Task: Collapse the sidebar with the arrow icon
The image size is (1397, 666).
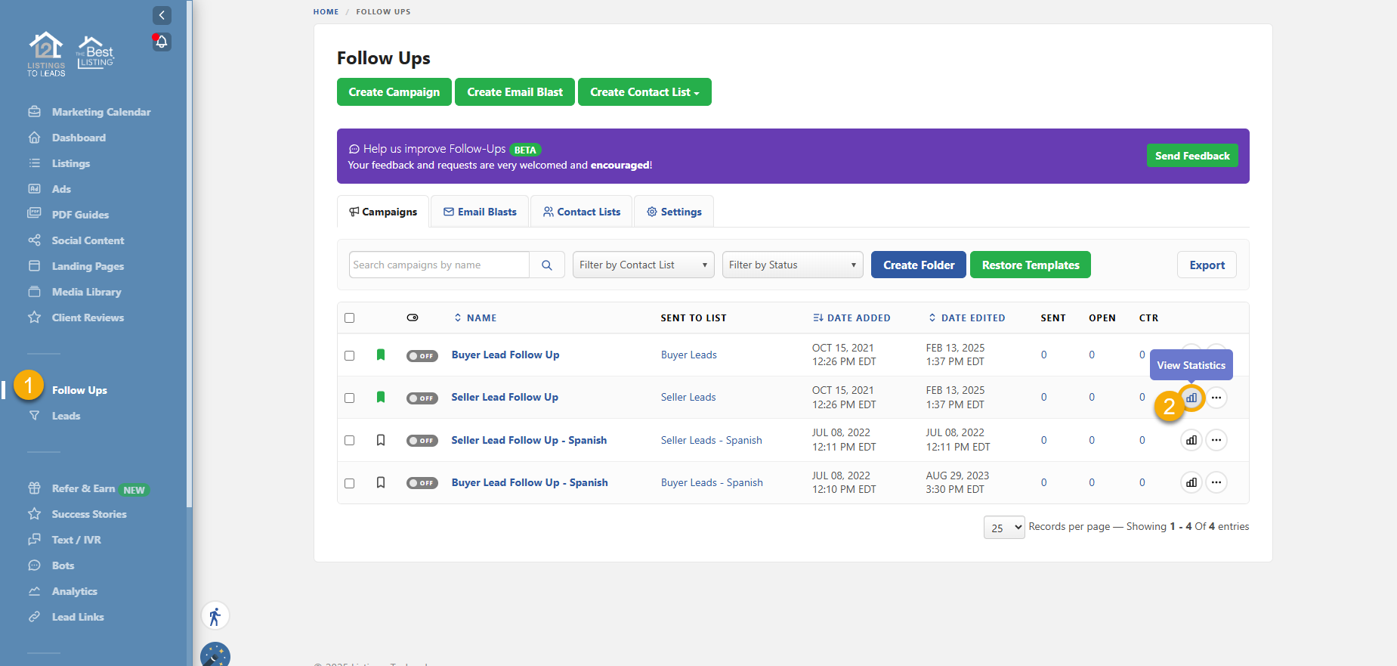Action: pyautogui.click(x=162, y=15)
